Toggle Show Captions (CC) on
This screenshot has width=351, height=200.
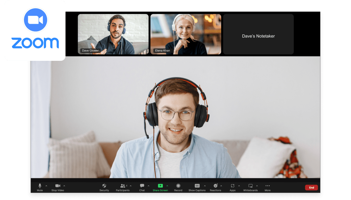tap(197, 186)
